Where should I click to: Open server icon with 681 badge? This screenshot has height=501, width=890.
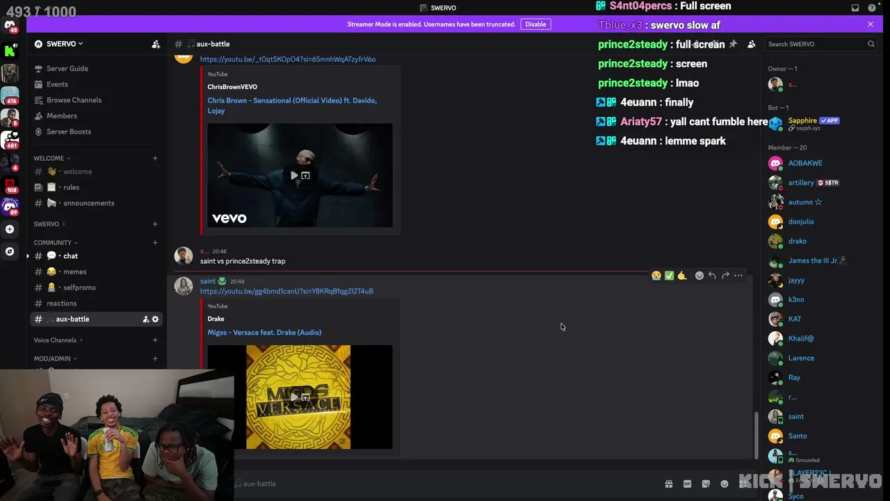point(10,140)
